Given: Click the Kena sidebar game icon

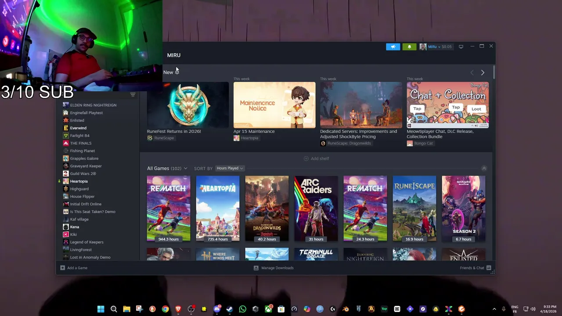Looking at the screenshot, I should [x=66, y=227].
